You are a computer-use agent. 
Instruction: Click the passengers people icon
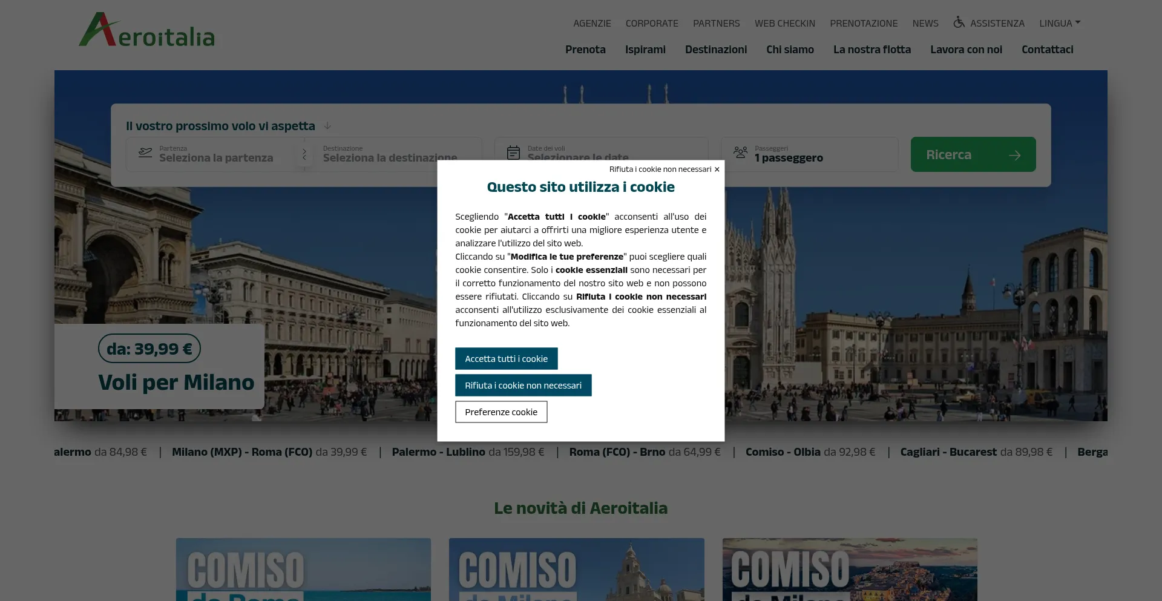[740, 153]
